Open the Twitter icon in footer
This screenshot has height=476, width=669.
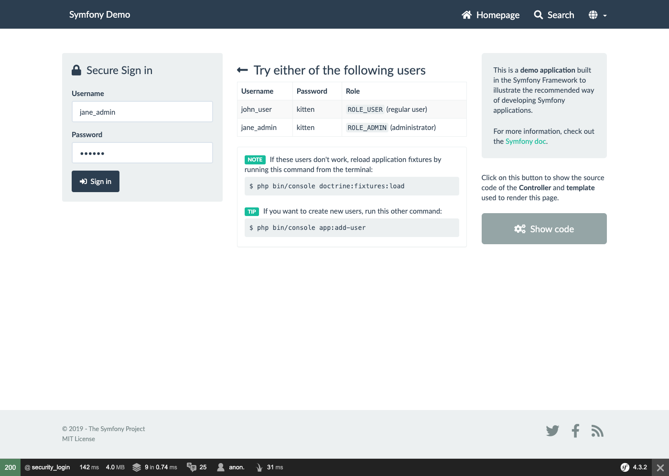click(x=552, y=431)
